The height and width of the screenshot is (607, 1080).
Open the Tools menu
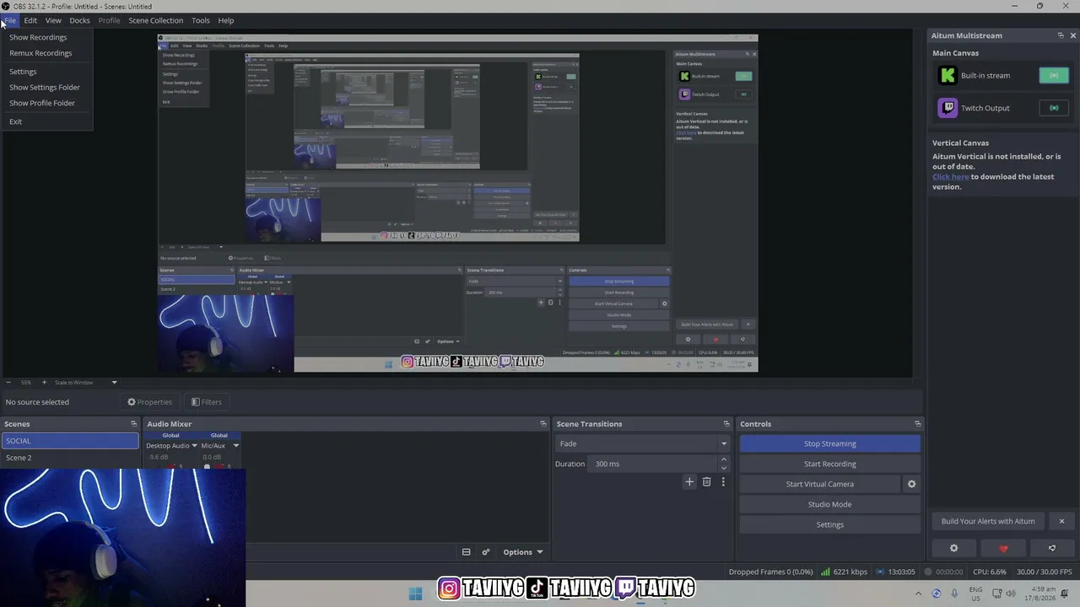(201, 20)
